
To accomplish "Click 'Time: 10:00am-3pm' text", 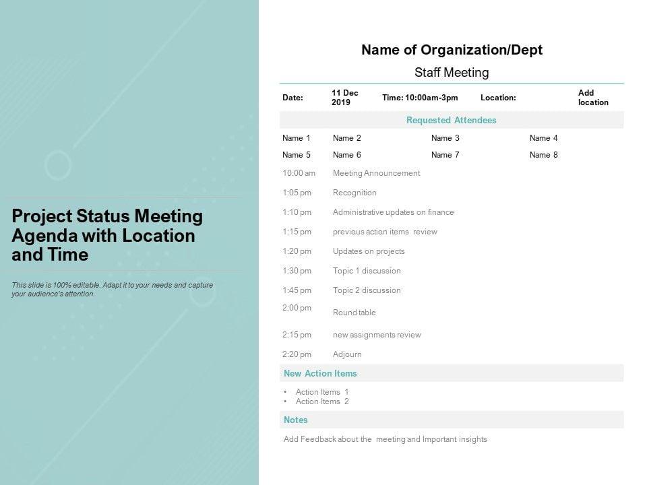I will pyautogui.click(x=420, y=98).
